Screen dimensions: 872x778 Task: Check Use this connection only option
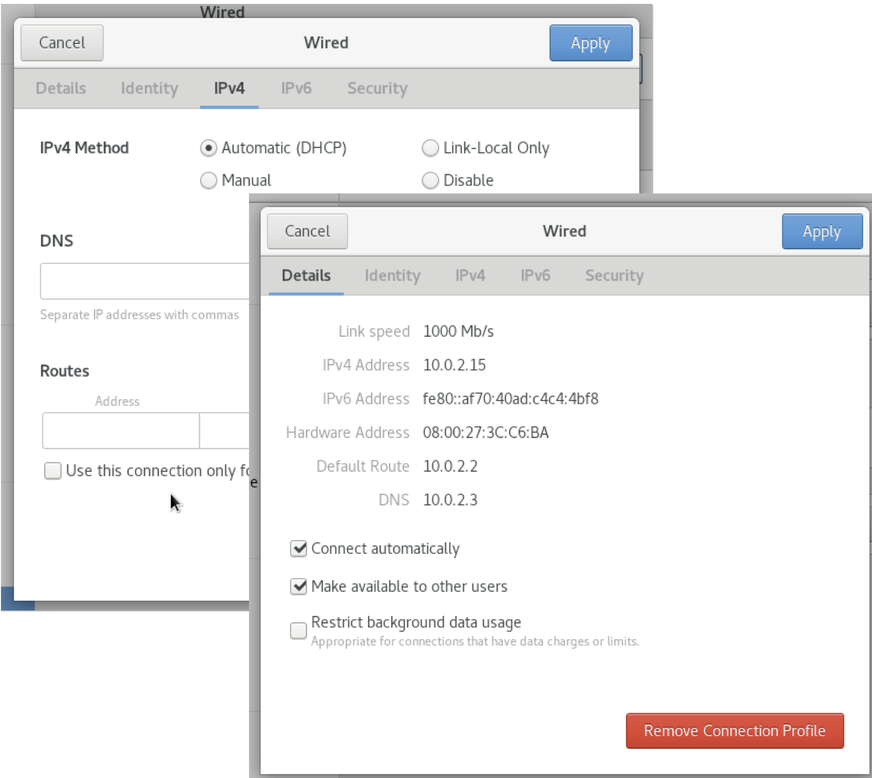(x=53, y=471)
